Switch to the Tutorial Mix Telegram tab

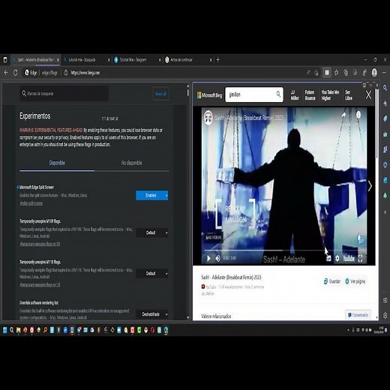[137, 60]
